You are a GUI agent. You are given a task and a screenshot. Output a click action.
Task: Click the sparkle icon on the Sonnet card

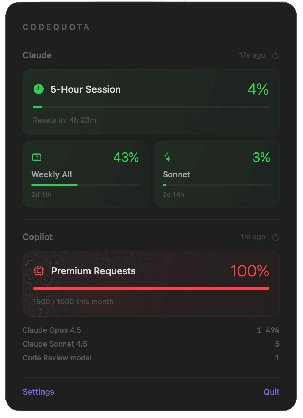click(x=167, y=158)
